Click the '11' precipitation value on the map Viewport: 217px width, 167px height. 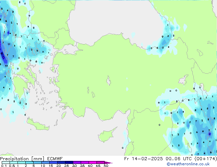click(9, 44)
